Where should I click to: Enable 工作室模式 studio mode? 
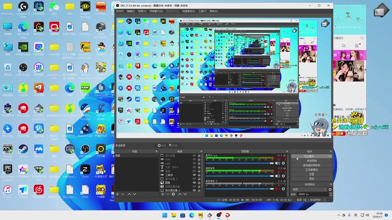click(x=312, y=170)
